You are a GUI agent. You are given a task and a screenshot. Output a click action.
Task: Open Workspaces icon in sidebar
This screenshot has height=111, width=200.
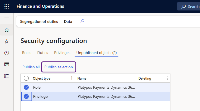coord(7,64)
